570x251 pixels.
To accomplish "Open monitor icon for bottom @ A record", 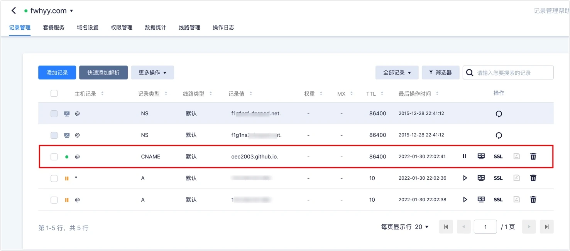I will 481,200.
